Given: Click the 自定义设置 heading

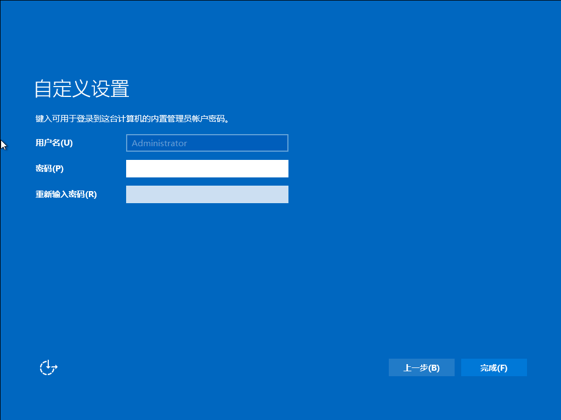Looking at the screenshot, I should click(x=82, y=89).
